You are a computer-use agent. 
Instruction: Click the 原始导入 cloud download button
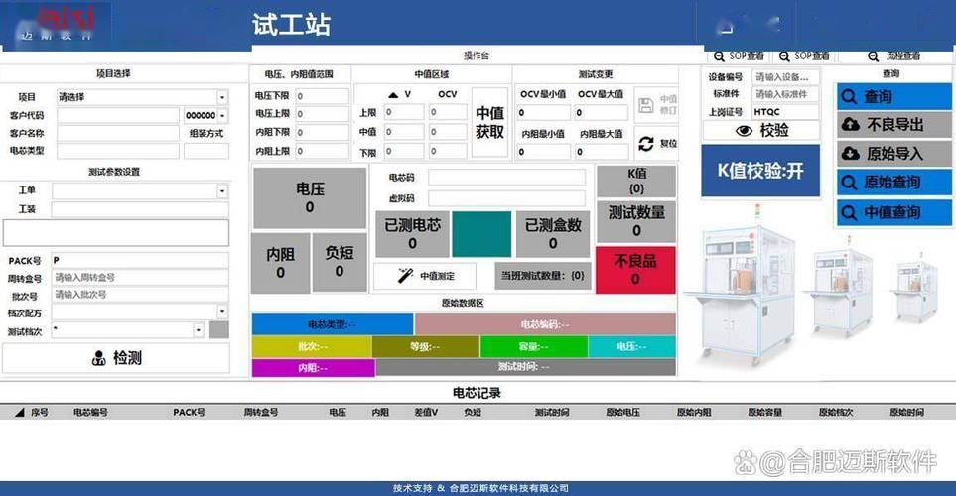coord(893,154)
